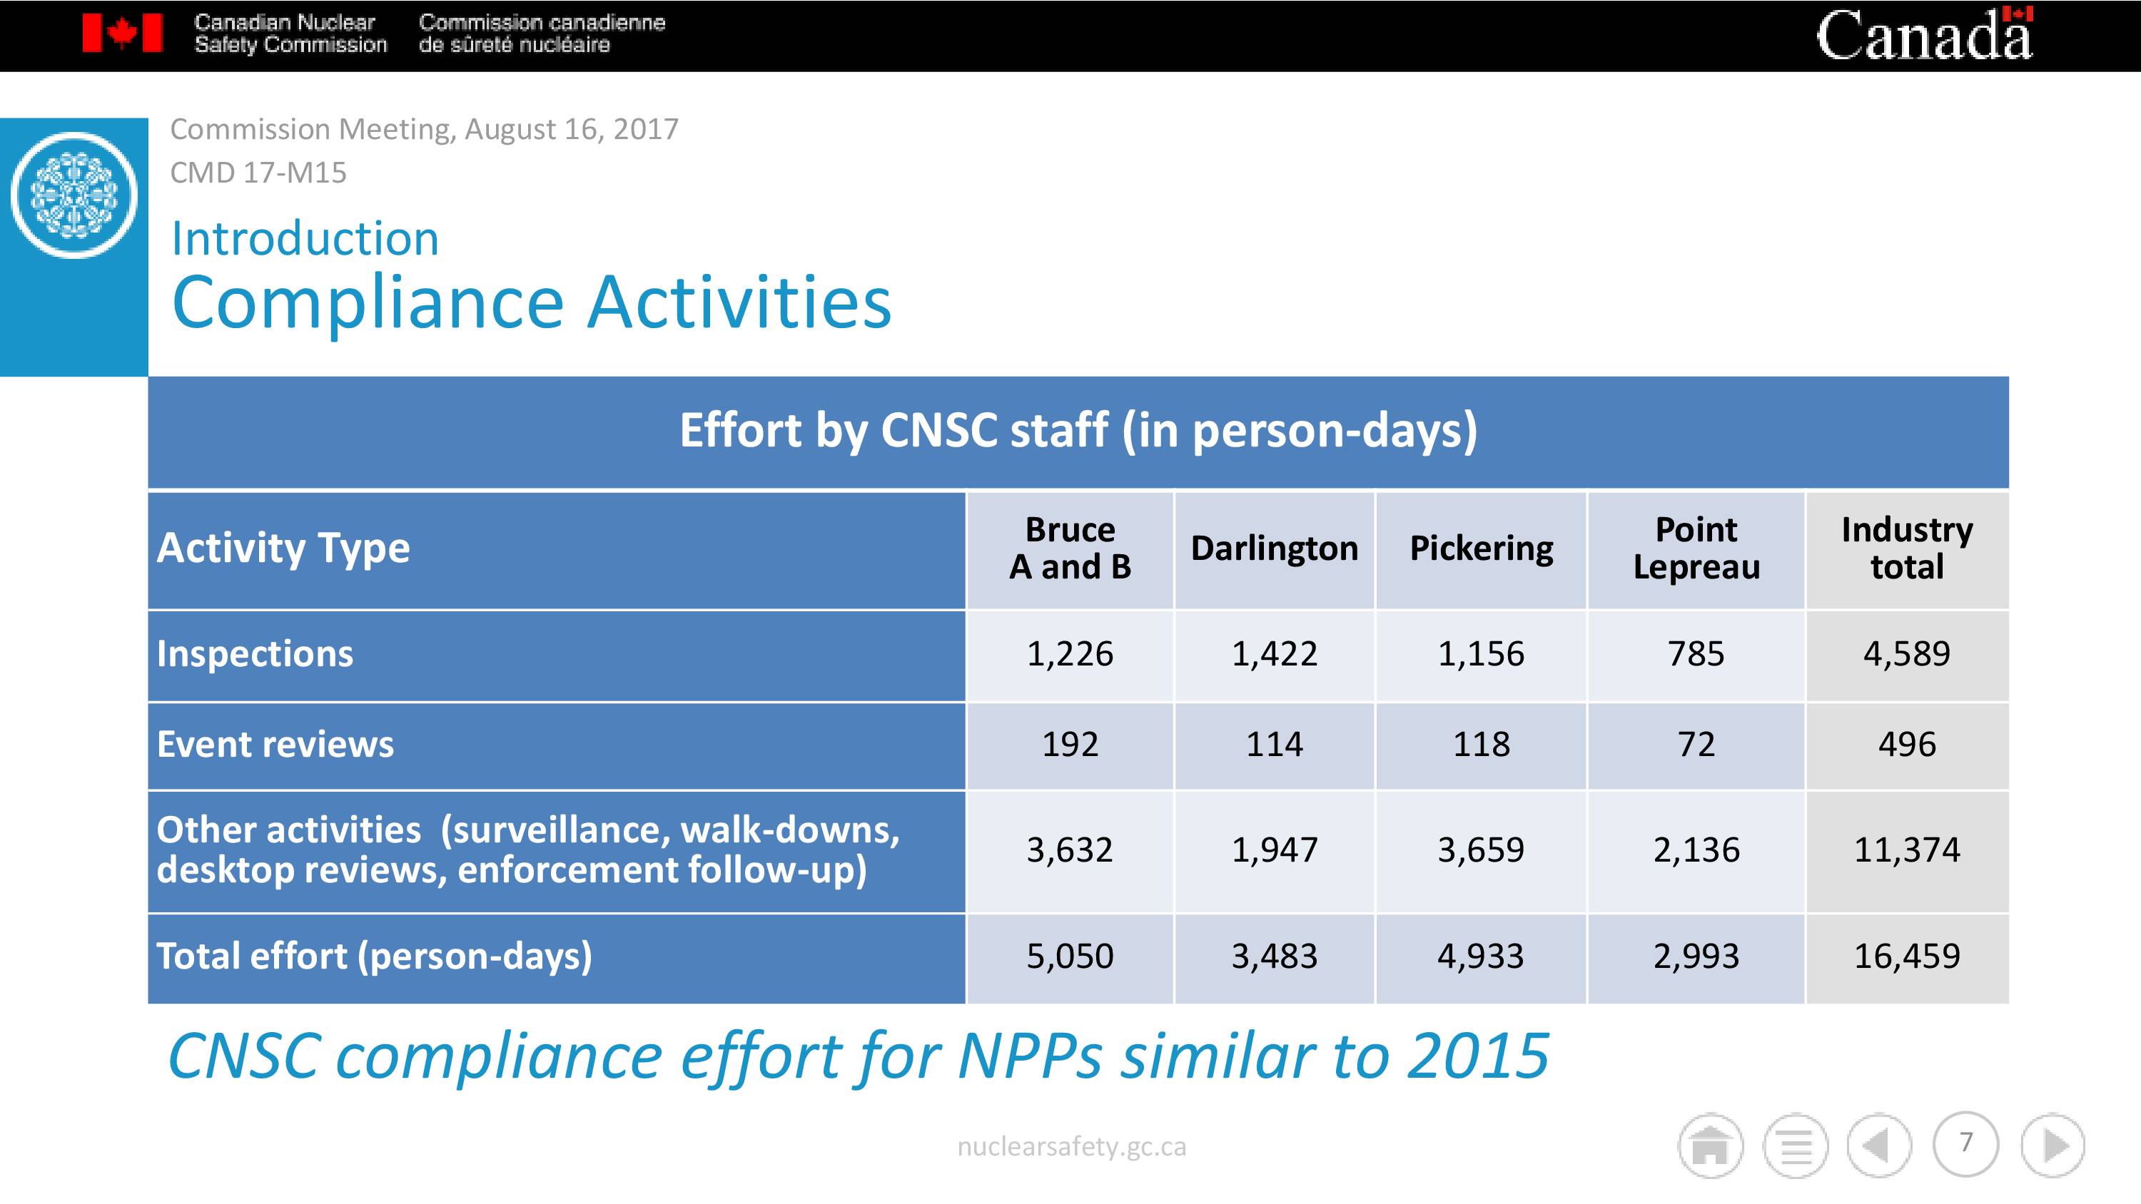Click the home navigation icon

[1711, 1146]
